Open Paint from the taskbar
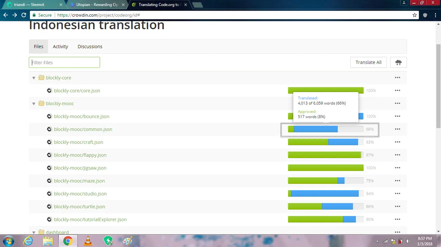Image resolution: width=441 pixels, height=247 pixels. [128, 241]
